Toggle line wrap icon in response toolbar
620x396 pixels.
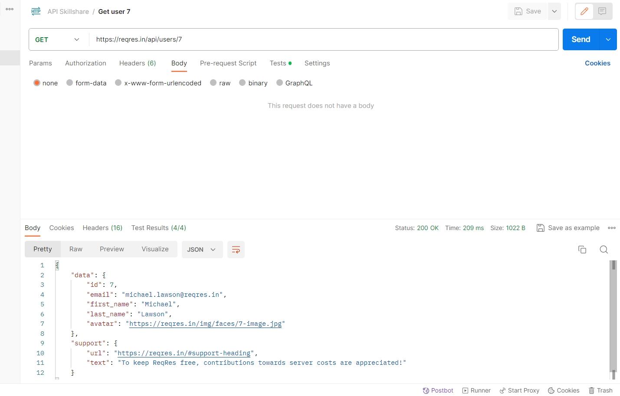[236, 250]
